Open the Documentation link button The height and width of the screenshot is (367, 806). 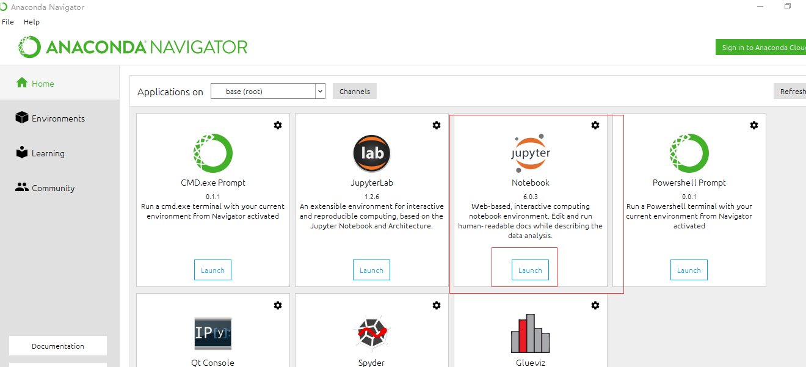[x=58, y=346]
